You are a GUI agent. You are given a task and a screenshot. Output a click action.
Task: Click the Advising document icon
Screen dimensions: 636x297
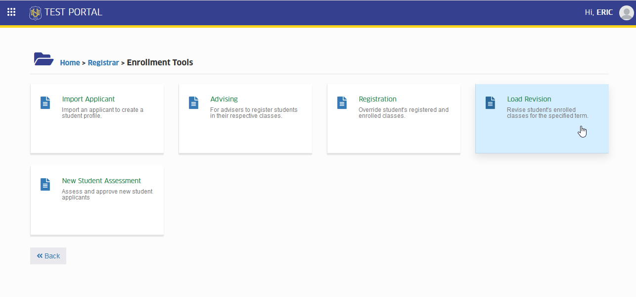point(193,102)
